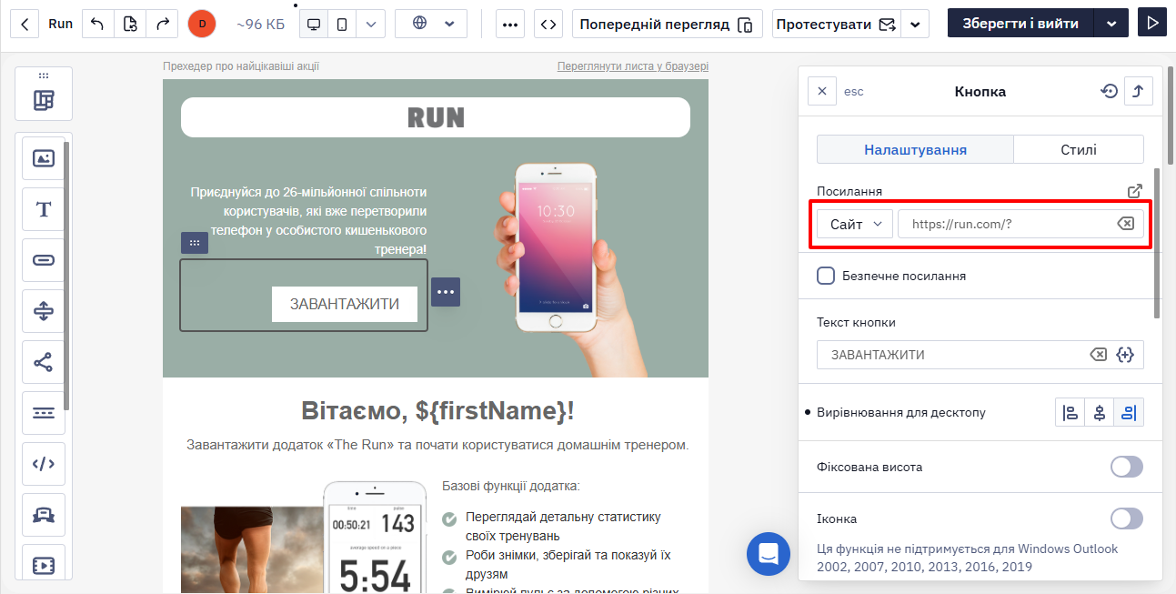Switch to the Налаштування tab
This screenshot has width=1176, height=594.
pyautogui.click(x=915, y=149)
